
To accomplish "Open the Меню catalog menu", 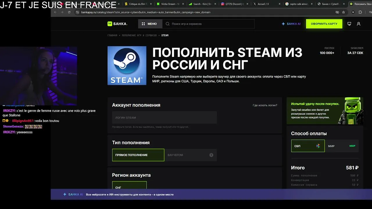I will coord(149,24).
